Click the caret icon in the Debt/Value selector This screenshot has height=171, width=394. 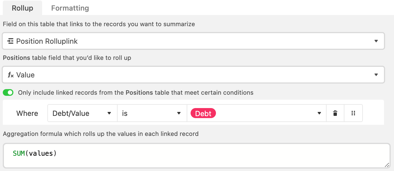click(109, 113)
